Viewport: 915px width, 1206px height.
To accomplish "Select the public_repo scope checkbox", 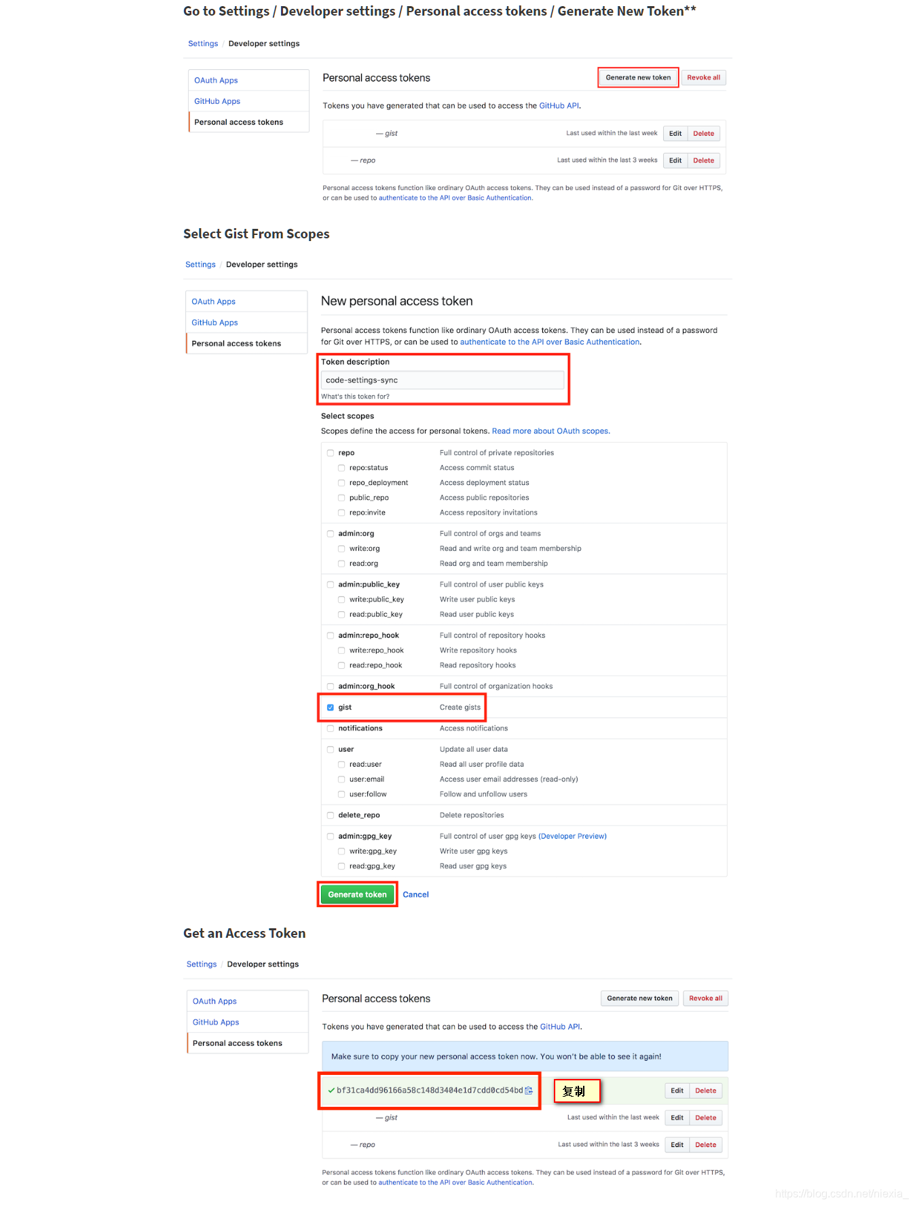I will pos(341,498).
